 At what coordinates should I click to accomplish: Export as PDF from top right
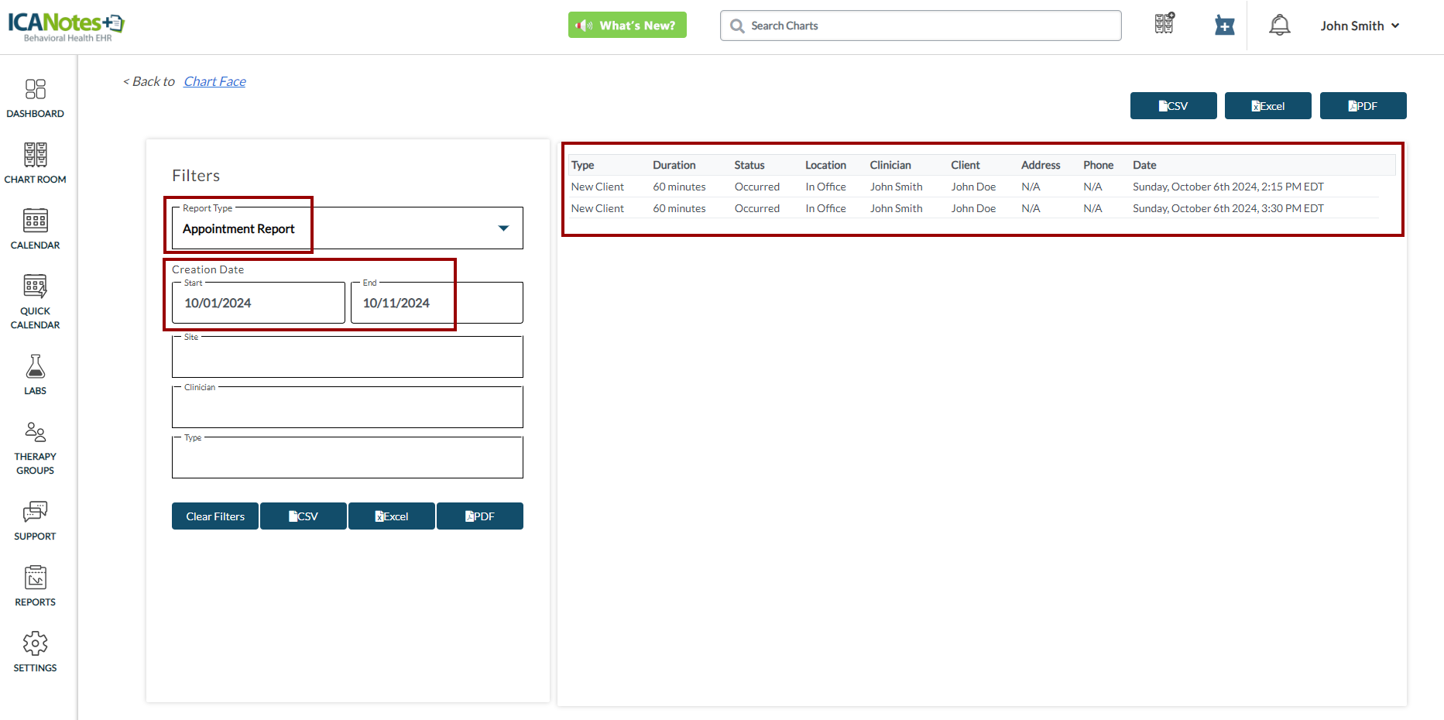[1363, 106]
